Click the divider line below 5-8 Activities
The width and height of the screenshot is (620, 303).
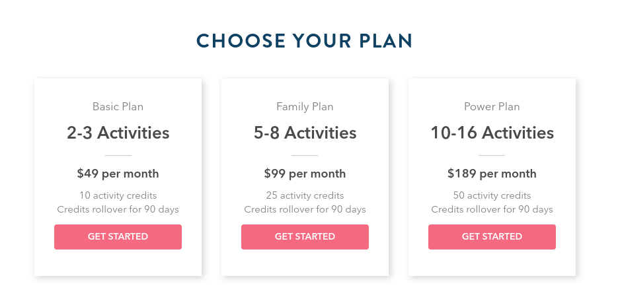(x=305, y=155)
